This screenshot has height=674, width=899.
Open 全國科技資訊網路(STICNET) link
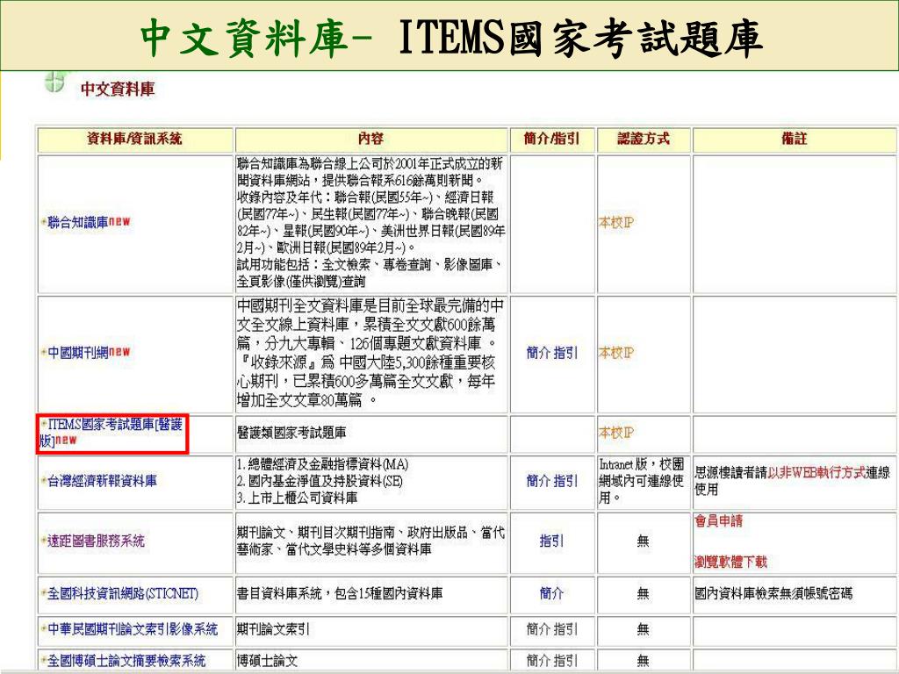tap(123, 593)
